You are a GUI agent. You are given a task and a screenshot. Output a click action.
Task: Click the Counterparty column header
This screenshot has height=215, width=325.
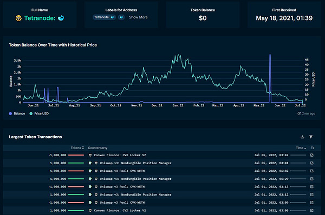point(97,148)
